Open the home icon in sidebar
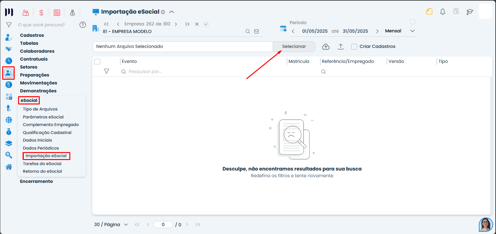This screenshot has width=496, height=234. pos(9,167)
